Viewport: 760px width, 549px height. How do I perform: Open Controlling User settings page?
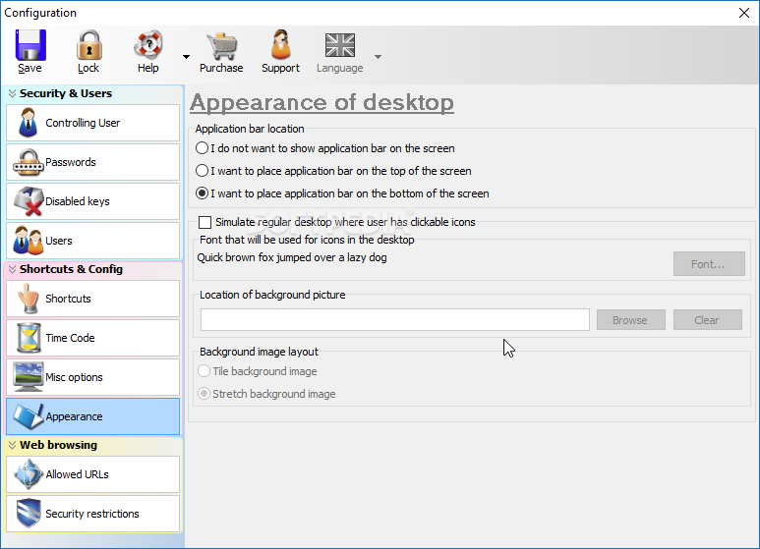pyautogui.click(x=93, y=123)
